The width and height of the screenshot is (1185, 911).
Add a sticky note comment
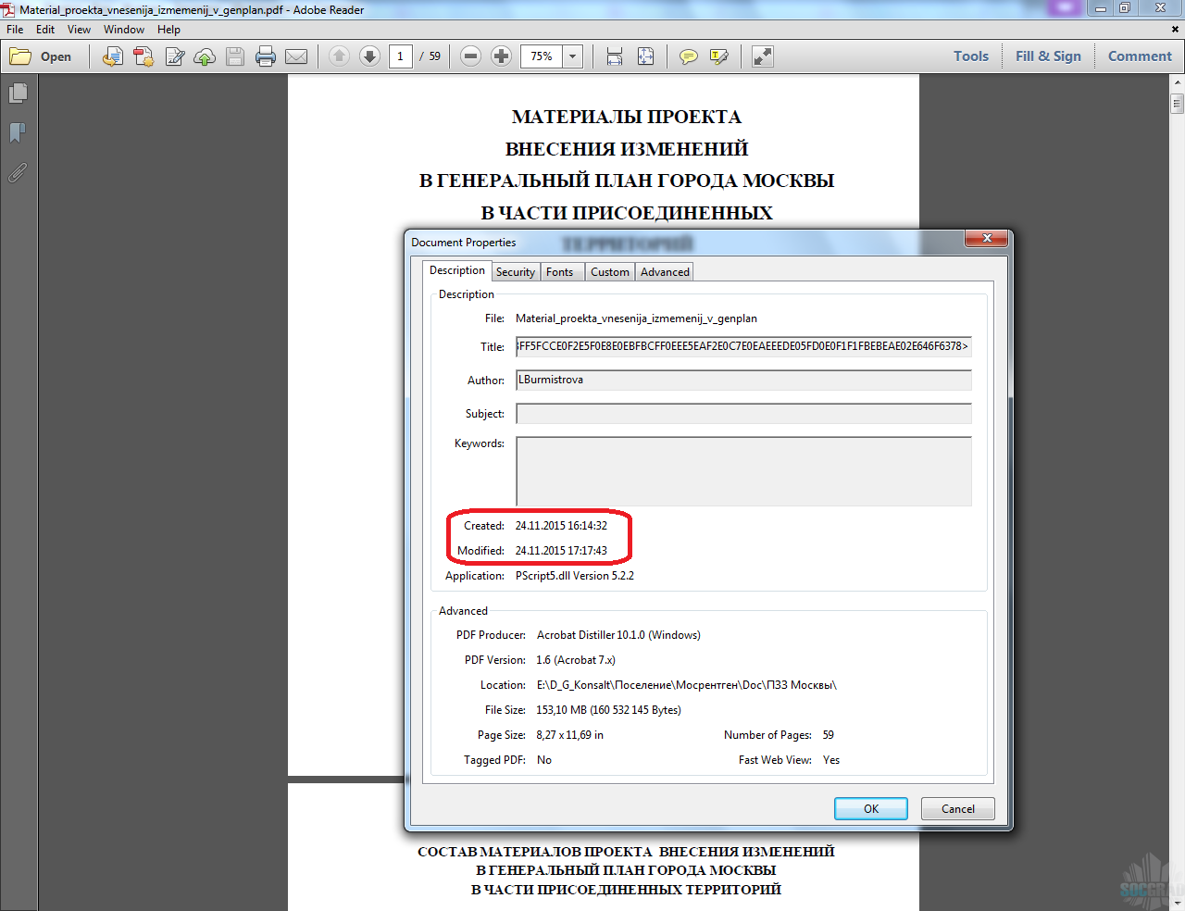tap(688, 56)
